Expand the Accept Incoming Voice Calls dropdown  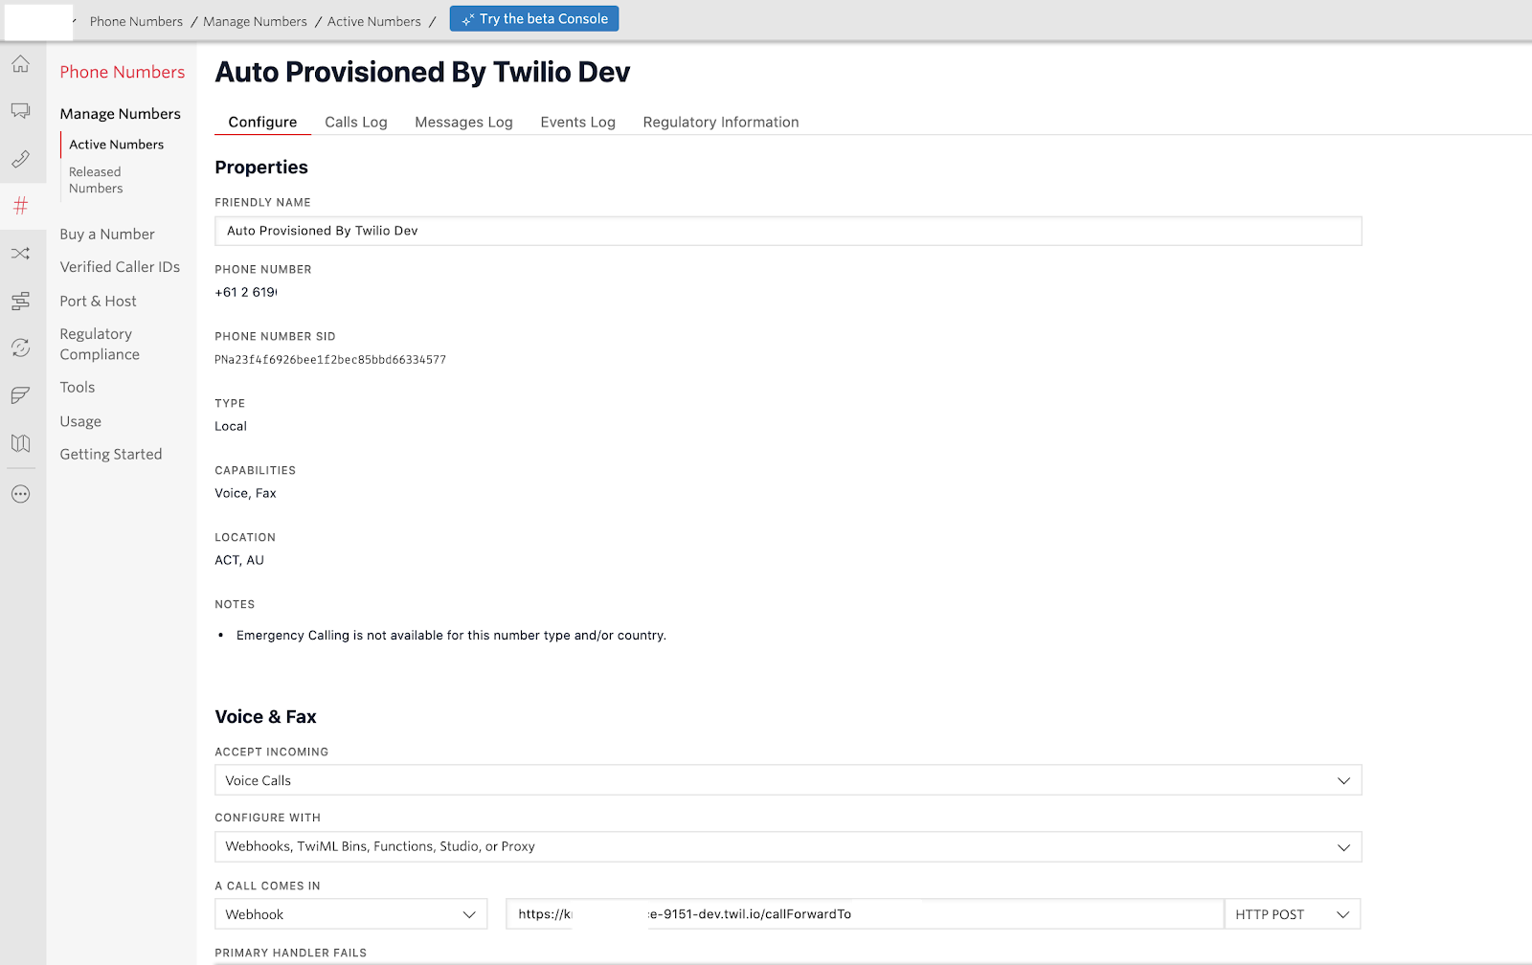tap(788, 780)
